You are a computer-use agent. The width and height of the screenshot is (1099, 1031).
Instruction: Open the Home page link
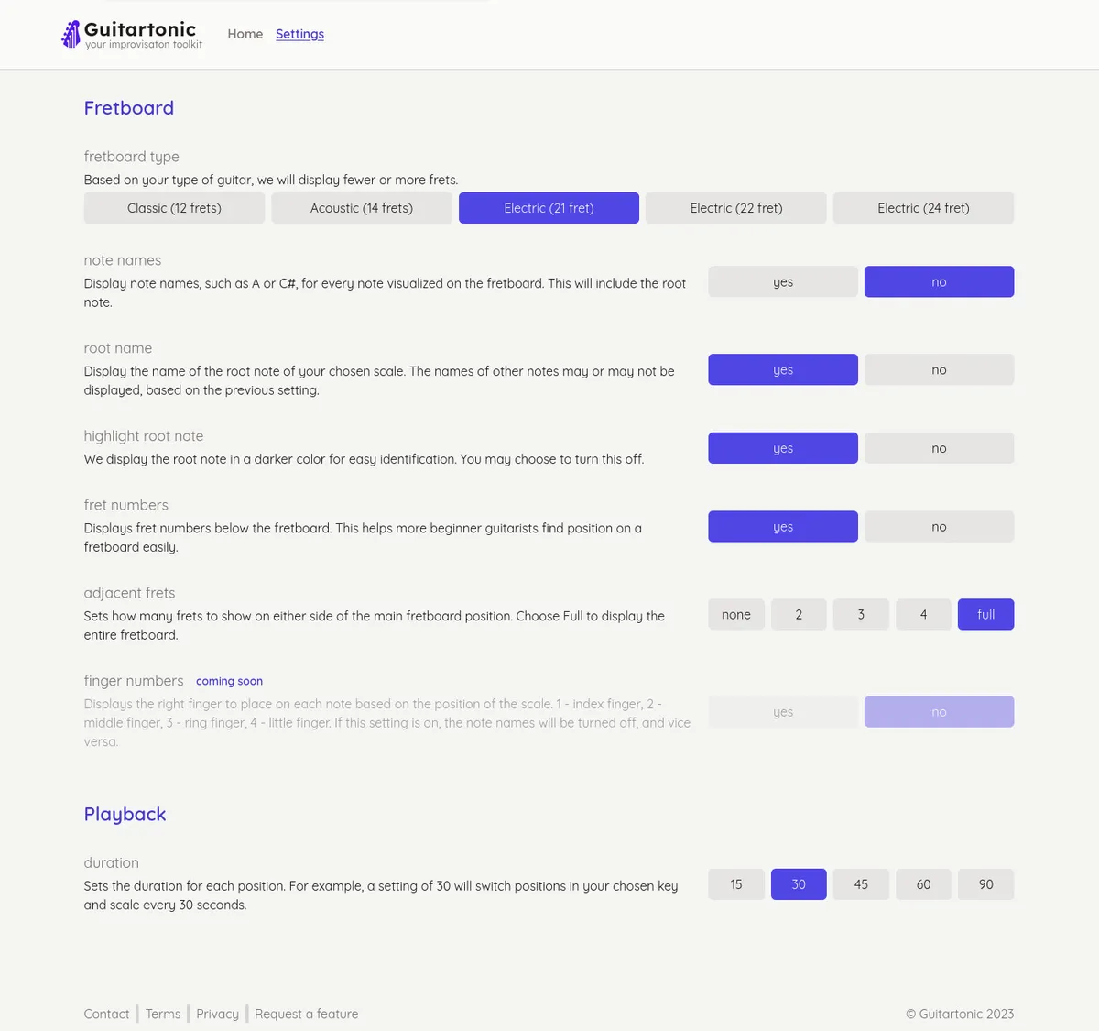point(245,34)
